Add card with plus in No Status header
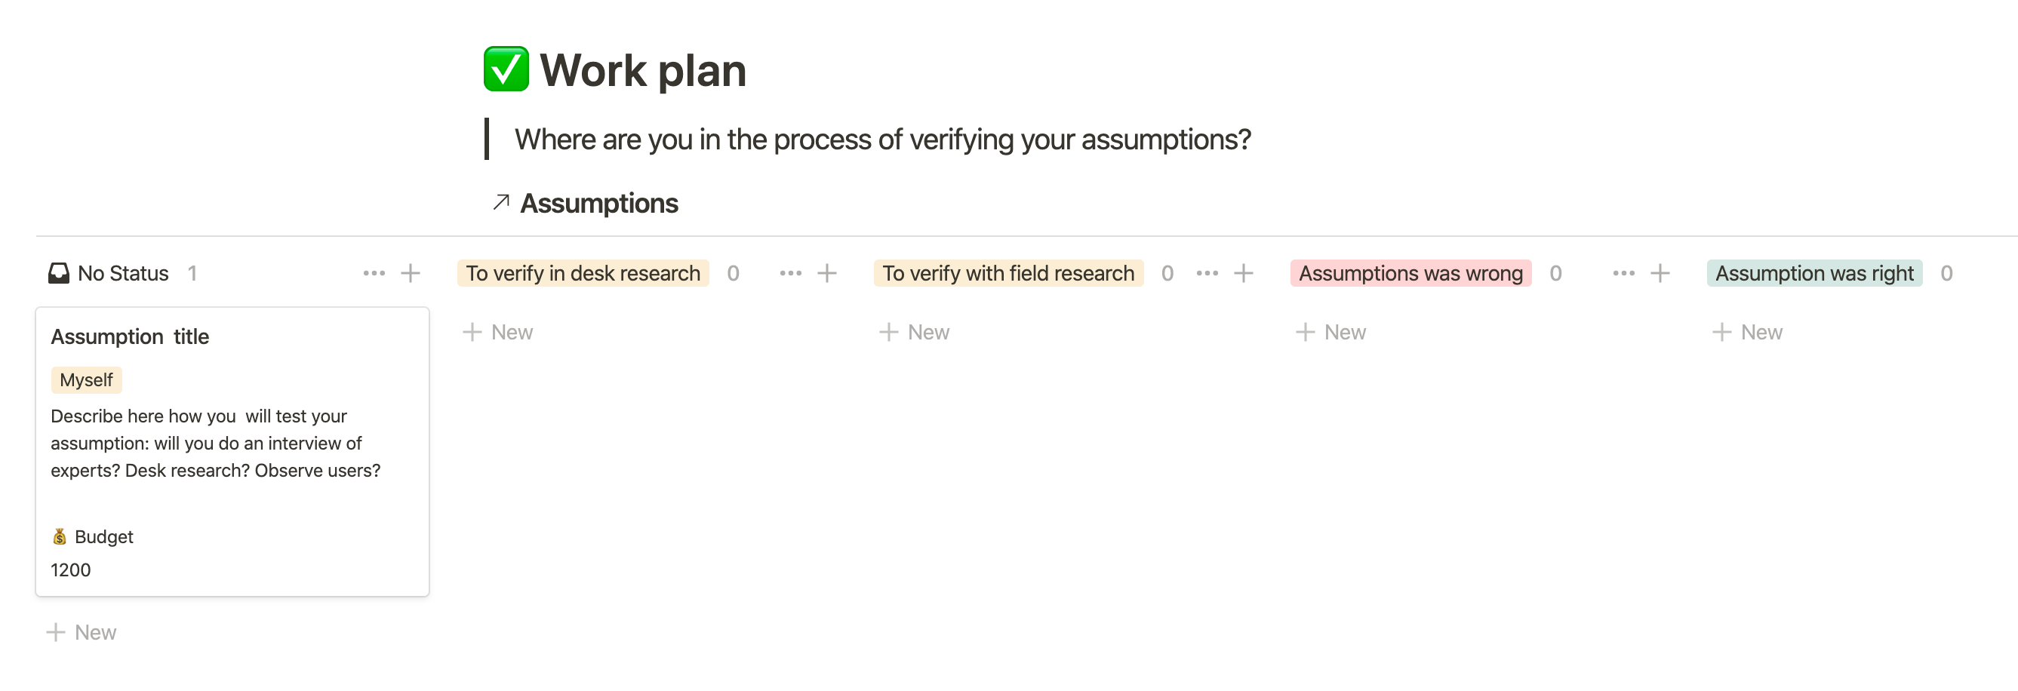 click(411, 273)
